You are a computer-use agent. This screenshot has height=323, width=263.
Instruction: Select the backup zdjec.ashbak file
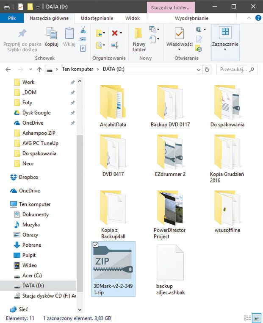click(x=170, y=270)
